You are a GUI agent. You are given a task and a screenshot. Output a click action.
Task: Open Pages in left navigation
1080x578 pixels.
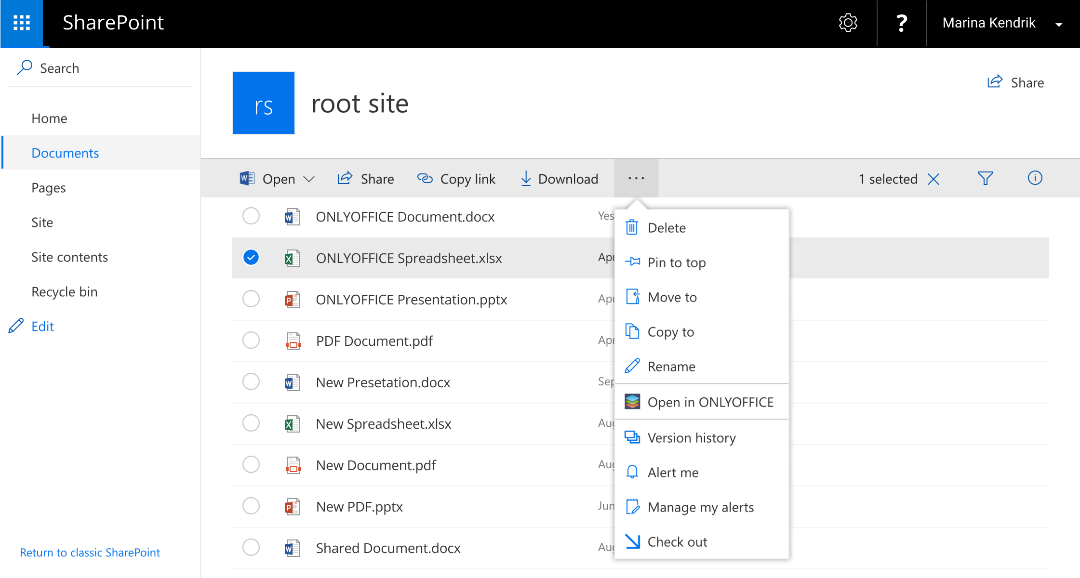tap(49, 188)
